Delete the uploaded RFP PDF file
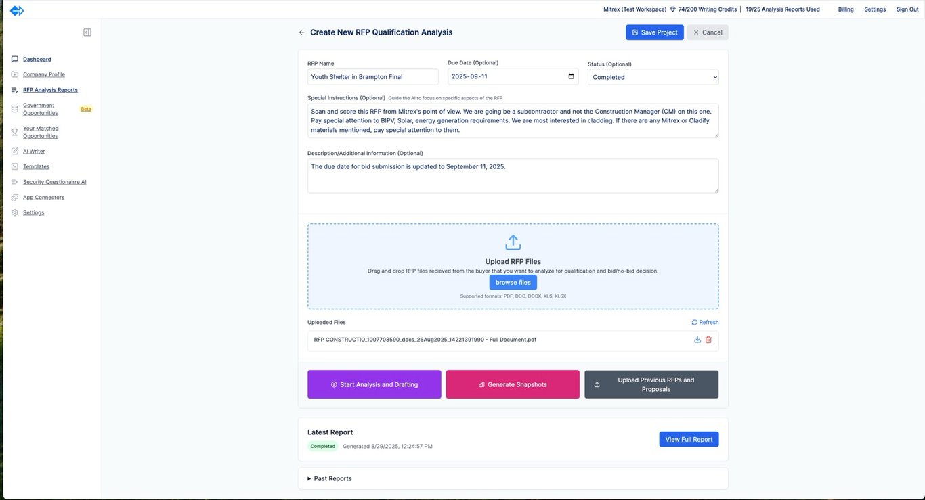This screenshot has width=925, height=500. (708, 340)
